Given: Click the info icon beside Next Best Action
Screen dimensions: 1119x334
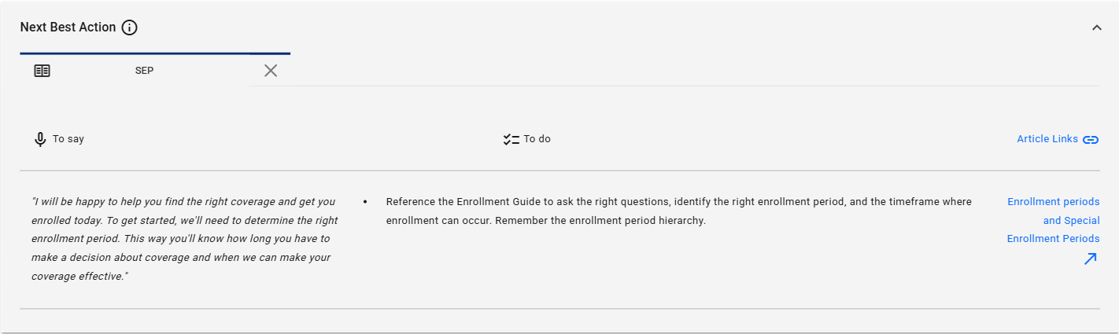Looking at the screenshot, I should tap(130, 28).
